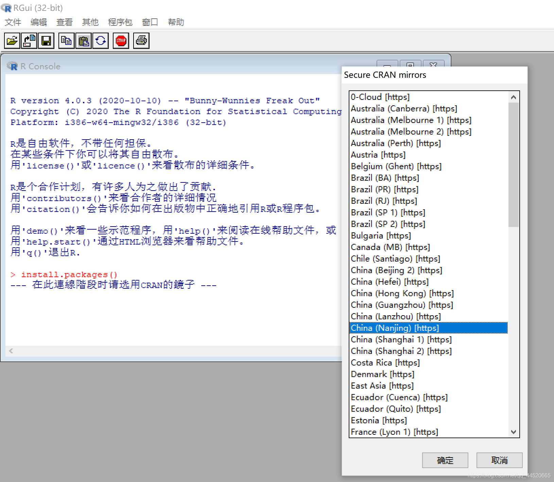The image size is (554, 482).
Task: Open the 其他 menu
Action: pyautogui.click(x=90, y=22)
